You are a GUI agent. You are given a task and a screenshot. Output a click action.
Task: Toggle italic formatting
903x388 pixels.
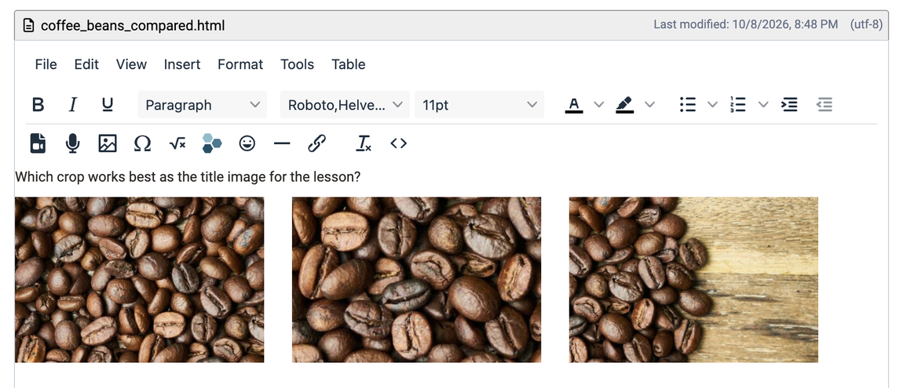tap(72, 104)
